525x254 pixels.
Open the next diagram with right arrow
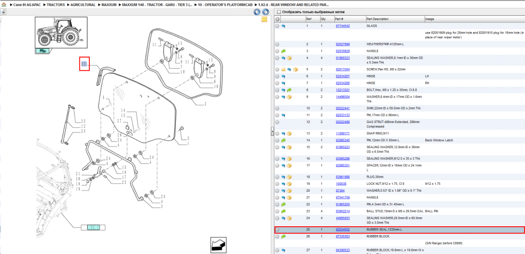tap(265, 13)
